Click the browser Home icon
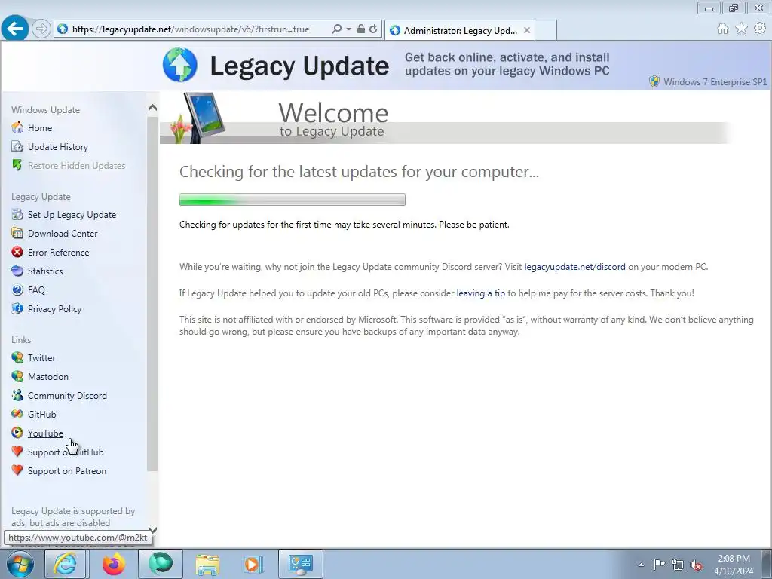This screenshot has height=579, width=772. tap(723, 29)
